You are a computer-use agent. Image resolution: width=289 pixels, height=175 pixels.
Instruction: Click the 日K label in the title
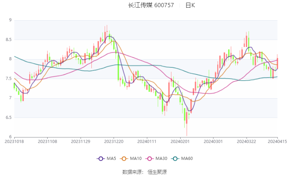[190, 5]
